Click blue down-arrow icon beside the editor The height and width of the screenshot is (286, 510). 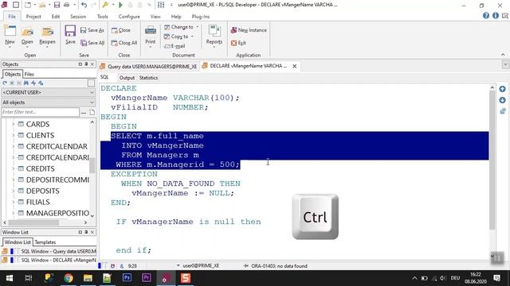(502, 100)
